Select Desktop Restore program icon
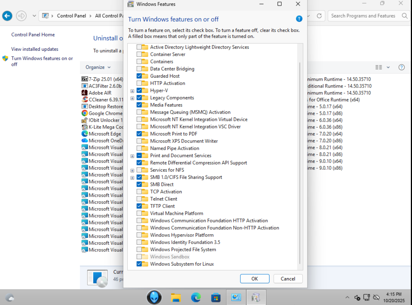This screenshot has height=305, width=412. [85, 106]
